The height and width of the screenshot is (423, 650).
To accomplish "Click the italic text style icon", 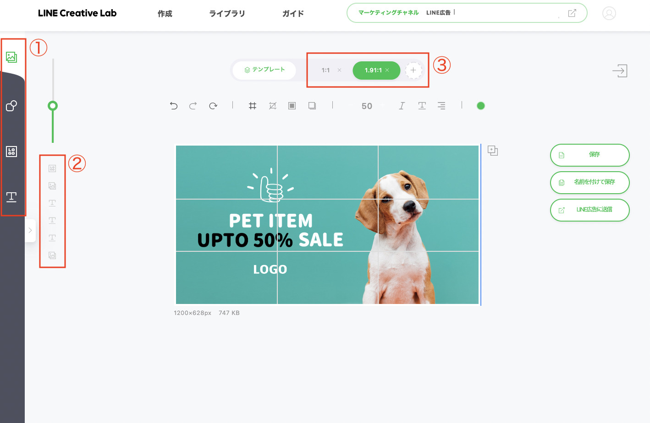I will pos(402,106).
